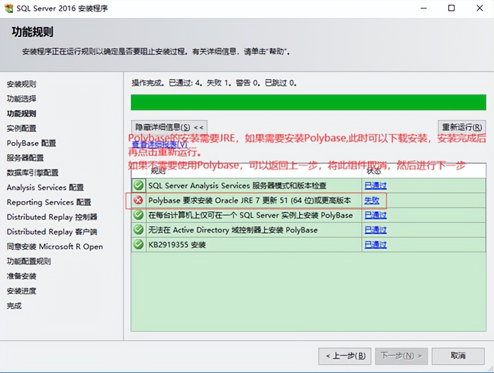Viewport: 494px width, 373px height.
Task: Click 重新运行(R) to re-run rules
Action: click(461, 127)
